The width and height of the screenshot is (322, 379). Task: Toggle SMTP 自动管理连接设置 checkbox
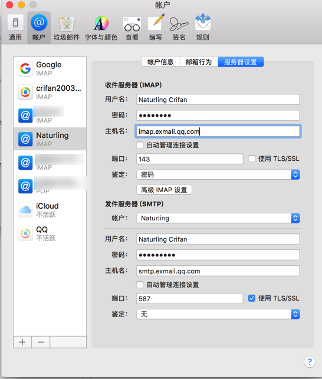tap(140, 285)
